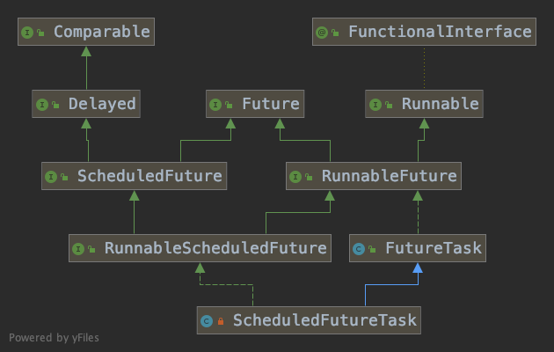This screenshot has height=352, width=554.
Task: Click the green visibility icon on FutureTask
Action: click(x=373, y=250)
